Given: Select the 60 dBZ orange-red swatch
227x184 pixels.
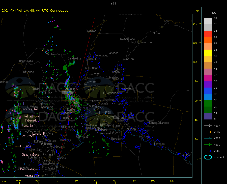Looking at the screenshot, I should coord(208,40).
